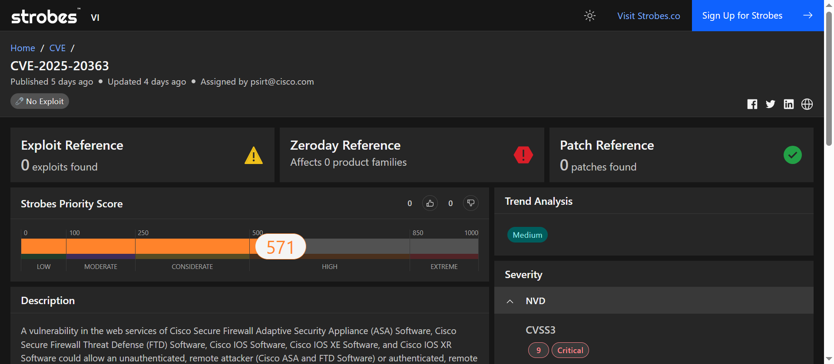Share CVE on LinkedIn

pyautogui.click(x=788, y=104)
